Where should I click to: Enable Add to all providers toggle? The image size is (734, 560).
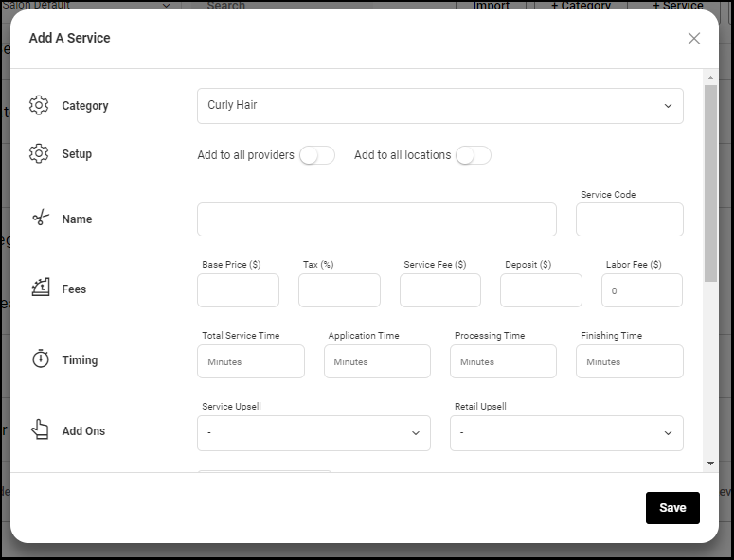[x=317, y=155]
